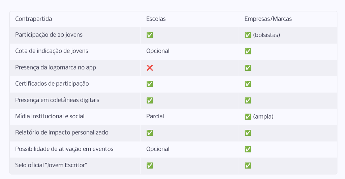Click the Opcional text in Cota de indicação row
Image resolution: width=345 pixels, height=179 pixels.
tap(158, 51)
